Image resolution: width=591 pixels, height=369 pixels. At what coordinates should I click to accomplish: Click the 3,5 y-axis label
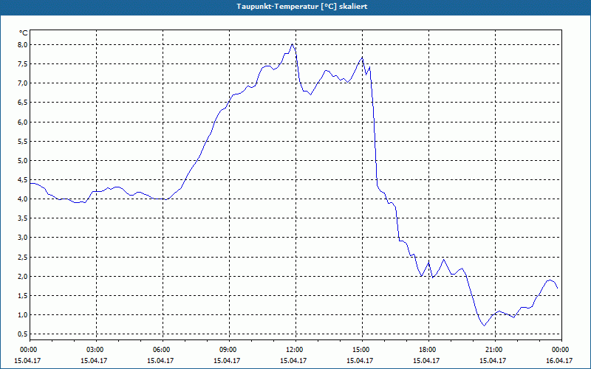tap(23, 218)
